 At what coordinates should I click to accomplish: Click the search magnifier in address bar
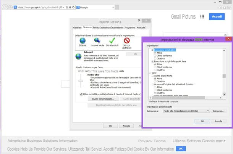[x=60, y=7]
